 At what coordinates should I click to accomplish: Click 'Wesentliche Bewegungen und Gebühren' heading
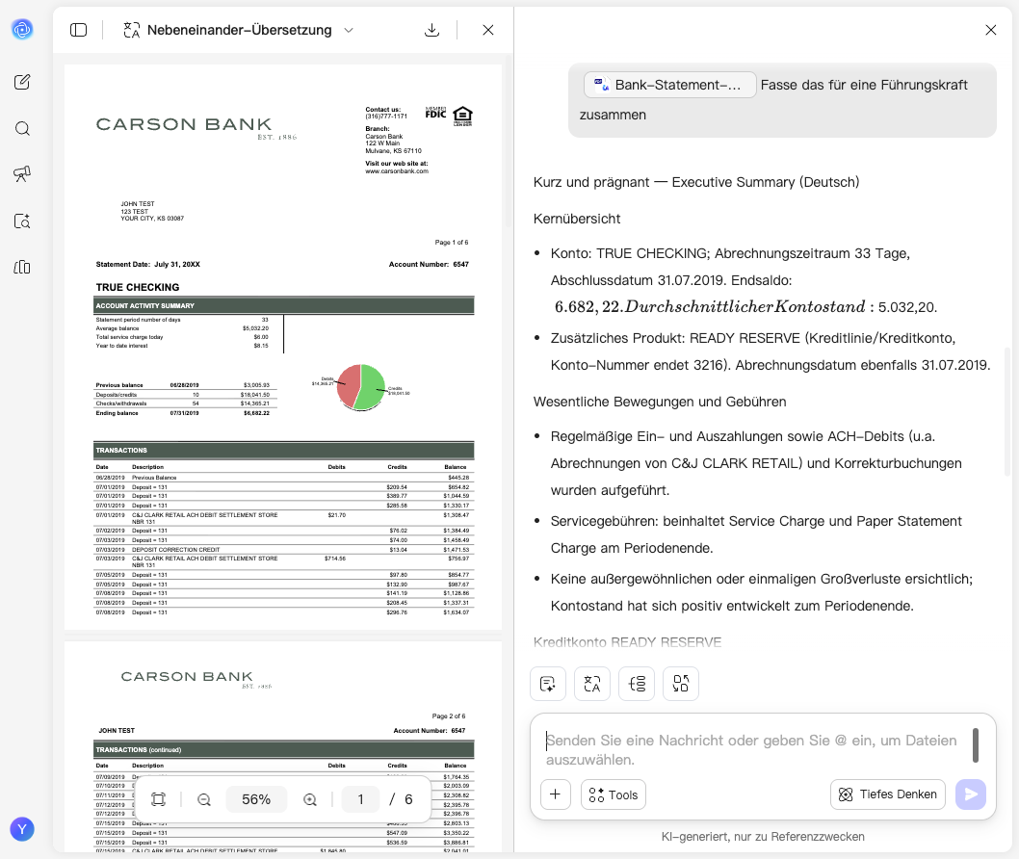pyautogui.click(x=660, y=403)
